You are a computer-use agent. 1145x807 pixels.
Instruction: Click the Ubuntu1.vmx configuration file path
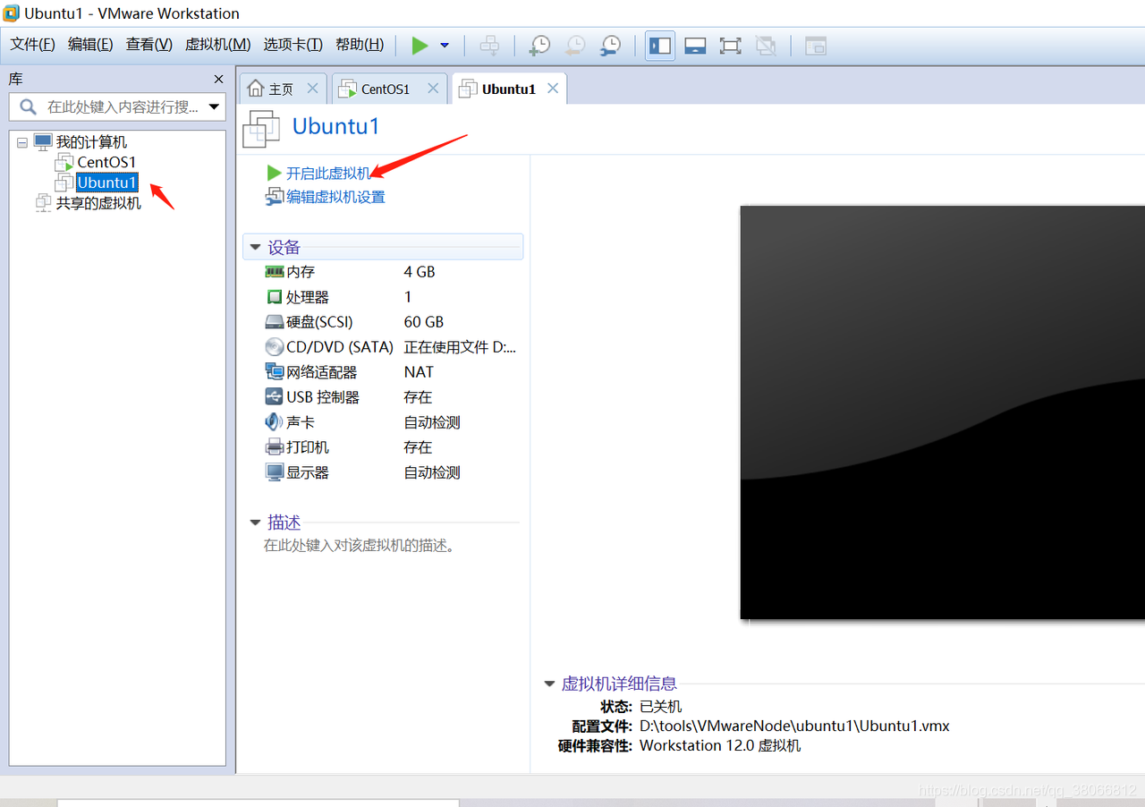coord(794,726)
